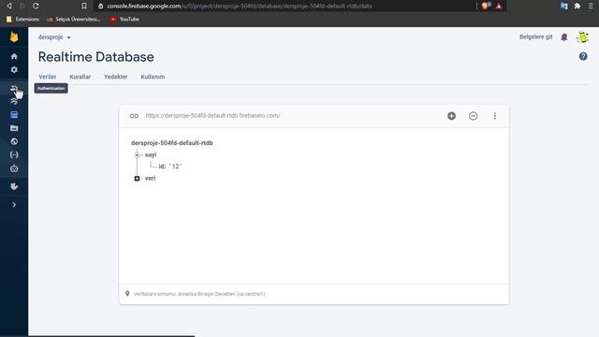599x337 pixels.
Task: Click the Firebase logo icon
Action: (14, 37)
